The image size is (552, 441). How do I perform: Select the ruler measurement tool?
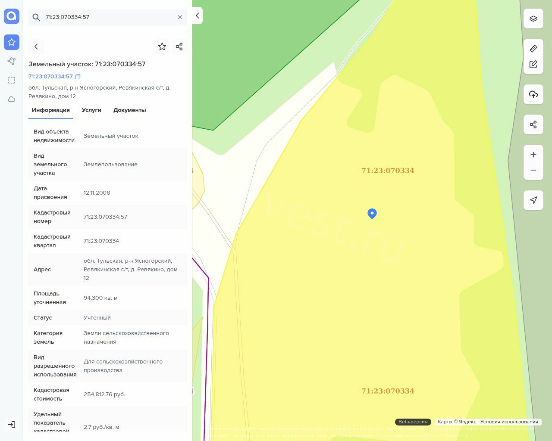coord(533,49)
